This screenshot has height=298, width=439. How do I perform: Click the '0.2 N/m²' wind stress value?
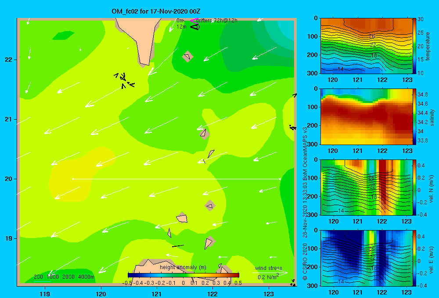click(268, 277)
